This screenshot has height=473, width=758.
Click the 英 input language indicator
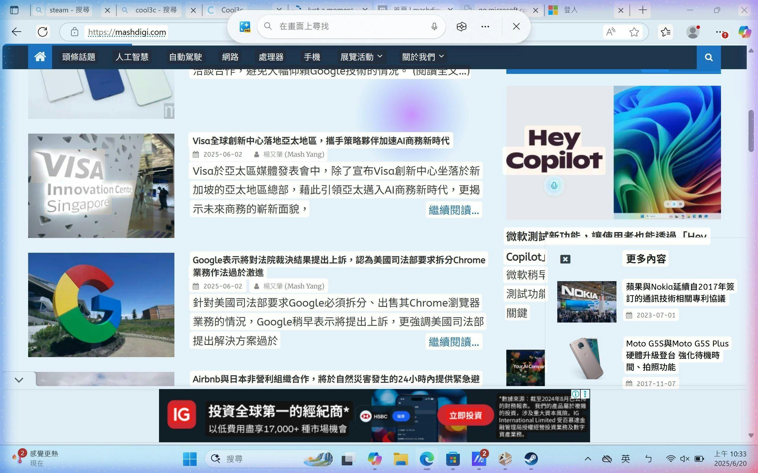coord(625,459)
